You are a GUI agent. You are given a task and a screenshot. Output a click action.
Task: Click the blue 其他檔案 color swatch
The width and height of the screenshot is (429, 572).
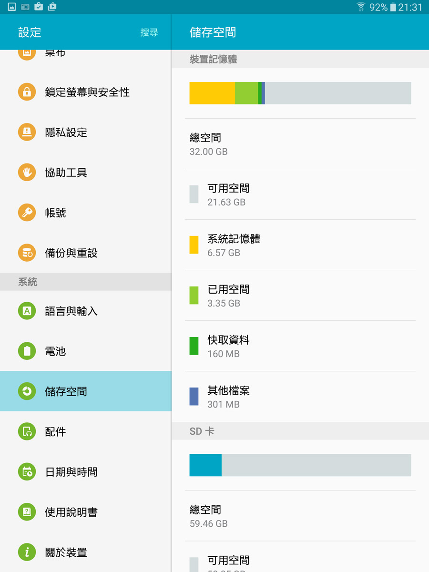[x=194, y=397]
